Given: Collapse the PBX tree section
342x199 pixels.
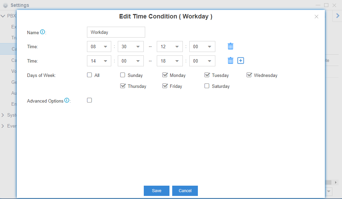Looking at the screenshot, I should pyautogui.click(x=3, y=16).
